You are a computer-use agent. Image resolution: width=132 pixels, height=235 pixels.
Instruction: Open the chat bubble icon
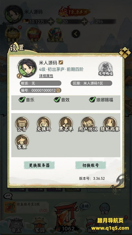8,196
